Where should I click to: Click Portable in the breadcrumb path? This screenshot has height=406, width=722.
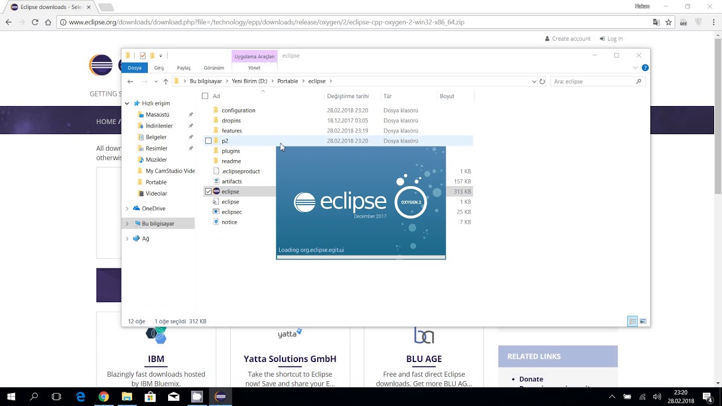[x=288, y=81]
